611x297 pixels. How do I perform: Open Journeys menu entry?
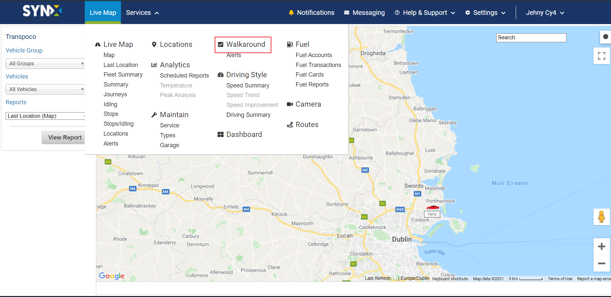click(115, 94)
